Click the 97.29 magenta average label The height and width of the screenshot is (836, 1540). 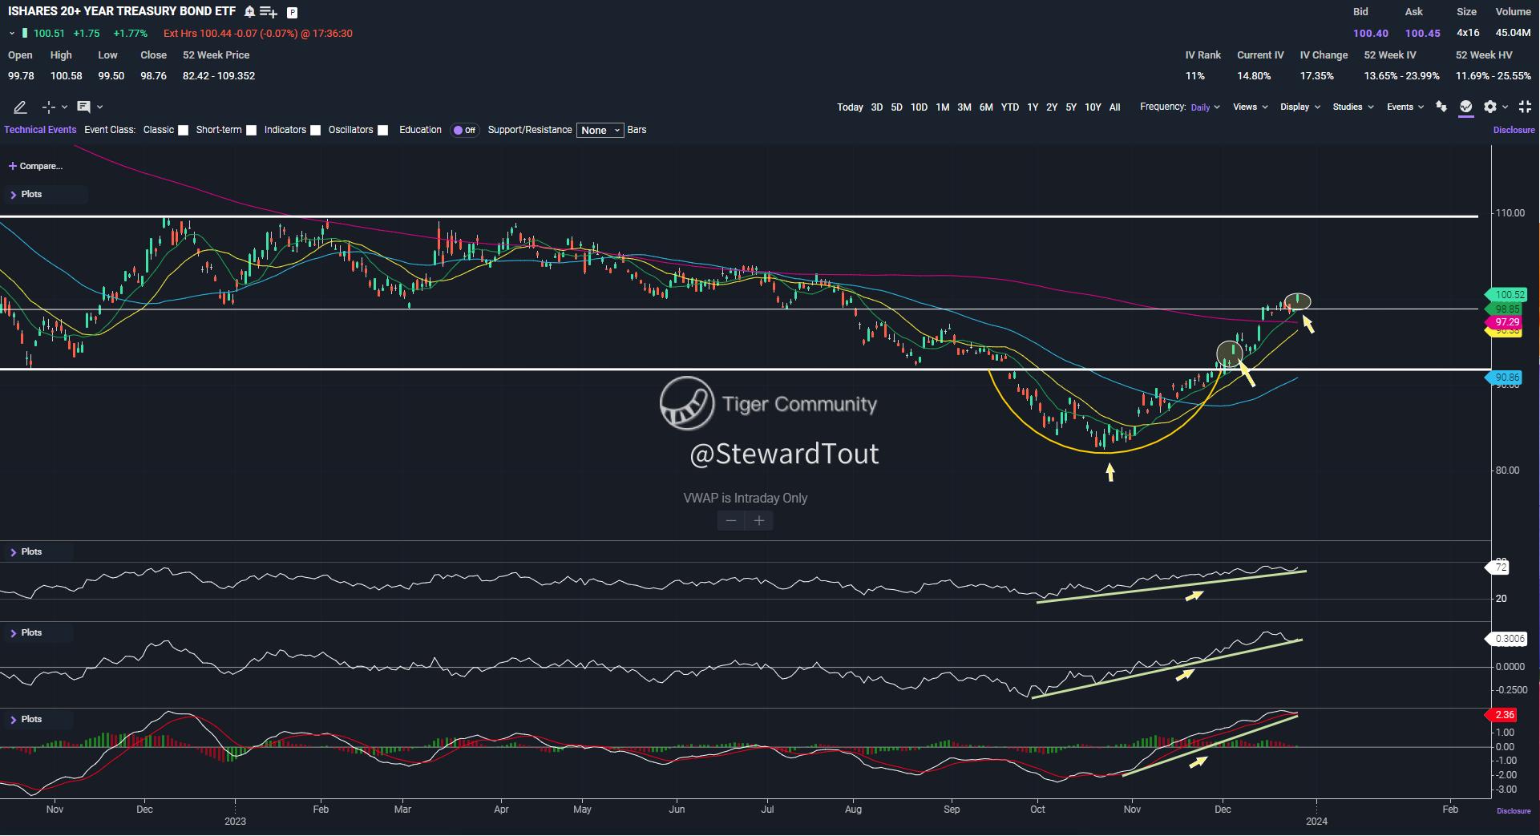click(1505, 322)
